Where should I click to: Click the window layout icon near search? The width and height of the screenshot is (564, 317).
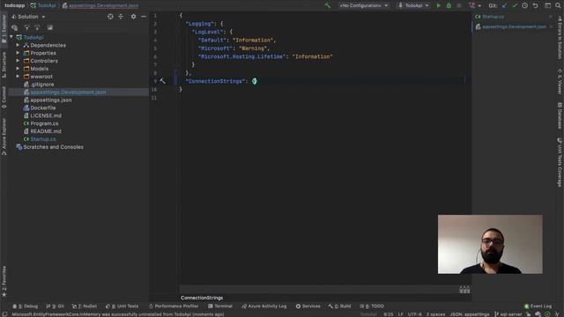click(547, 5)
